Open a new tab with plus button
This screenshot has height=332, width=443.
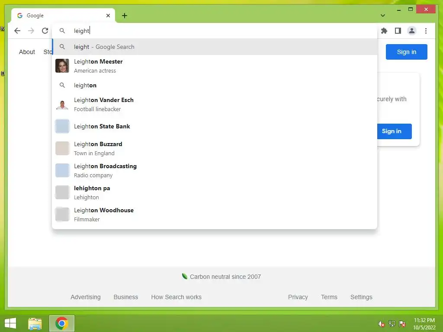point(125,16)
